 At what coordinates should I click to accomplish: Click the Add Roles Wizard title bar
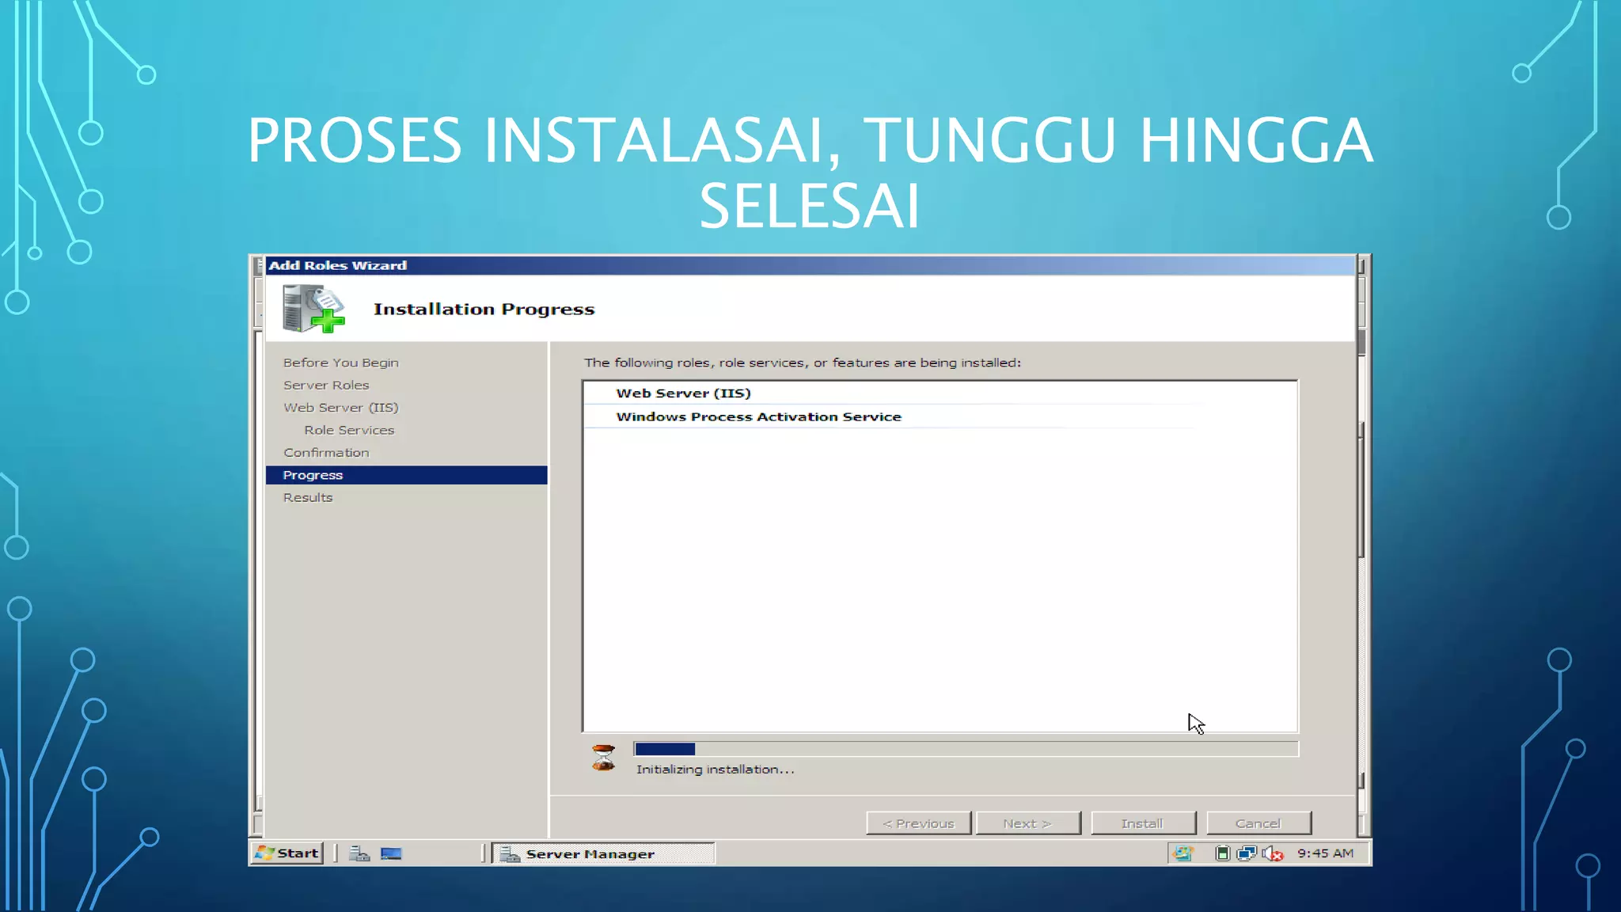pyautogui.click(x=810, y=265)
